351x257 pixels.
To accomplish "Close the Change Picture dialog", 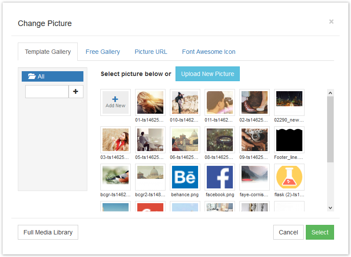I will tap(331, 21).
